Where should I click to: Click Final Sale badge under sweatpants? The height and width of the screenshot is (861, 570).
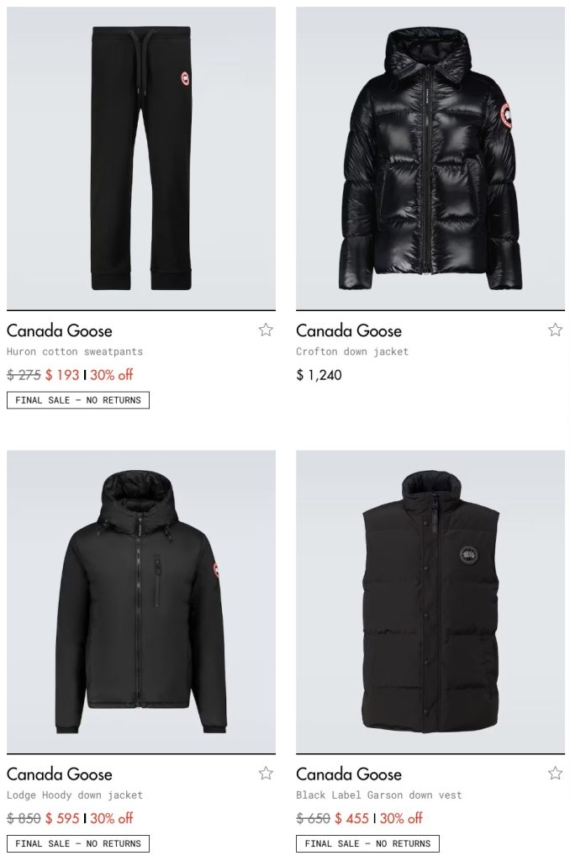pos(78,400)
